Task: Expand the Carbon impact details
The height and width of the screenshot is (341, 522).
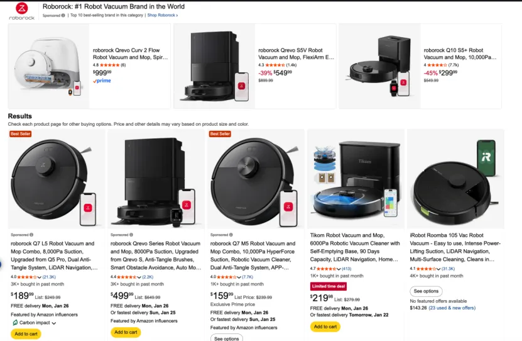Action: pos(54,323)
